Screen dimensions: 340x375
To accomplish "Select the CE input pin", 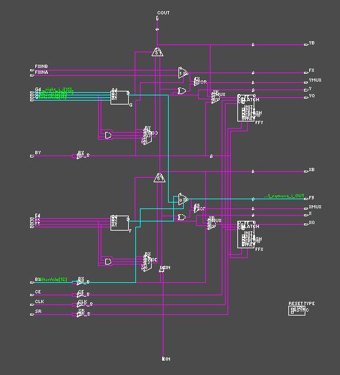I will (32, 295).
